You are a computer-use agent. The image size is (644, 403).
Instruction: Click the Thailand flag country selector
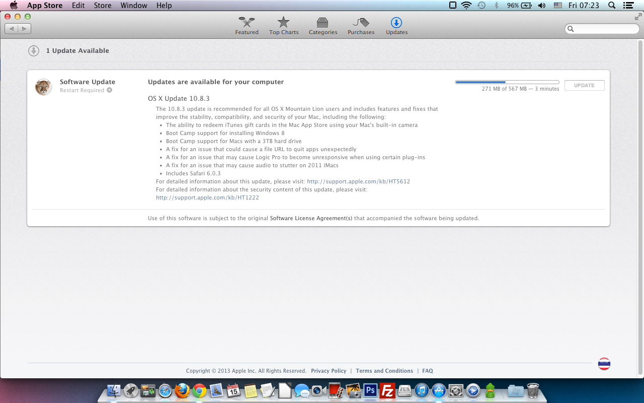click(604, 364)
